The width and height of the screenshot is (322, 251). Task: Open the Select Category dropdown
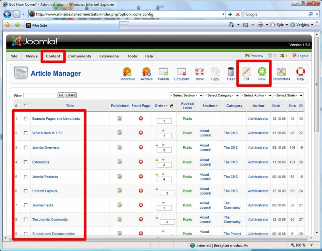click(x=222, y=95)
